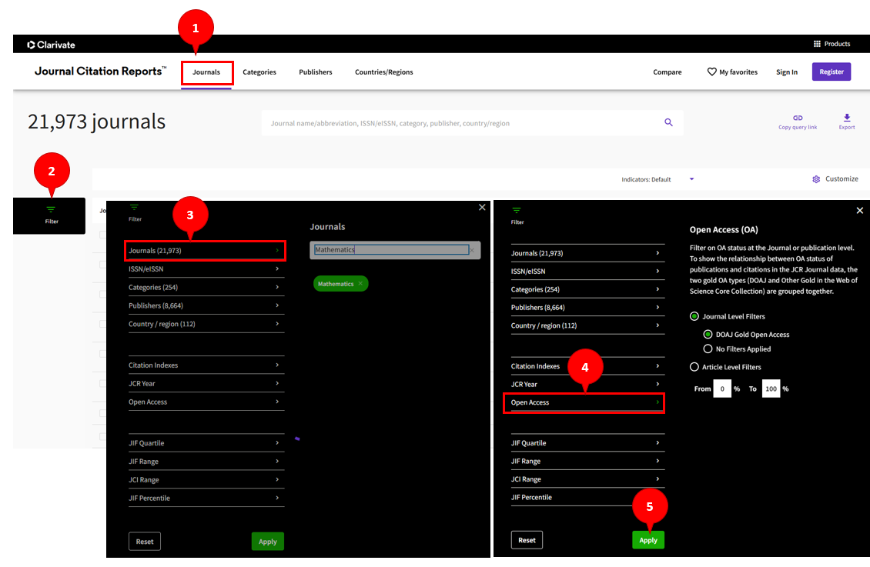The height and width of the screenshot is (567, 870).
Task: Apply filters in the Mathematics filter panel
Action: click(267, 542)
